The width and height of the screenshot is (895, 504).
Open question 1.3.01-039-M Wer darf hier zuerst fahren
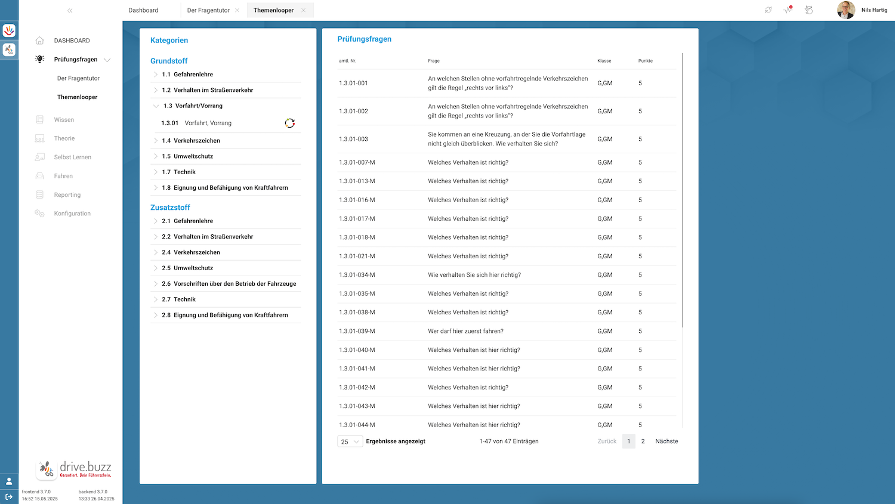coord(465,331)
